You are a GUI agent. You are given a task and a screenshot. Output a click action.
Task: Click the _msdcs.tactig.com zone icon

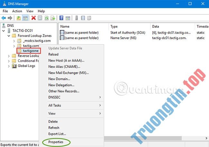click(x=19, y=41)
